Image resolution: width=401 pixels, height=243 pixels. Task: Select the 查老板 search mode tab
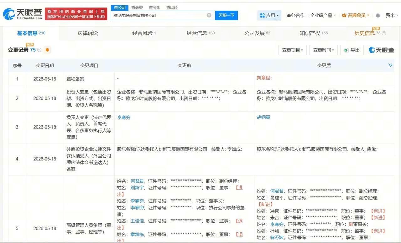[x=137, y=8]
